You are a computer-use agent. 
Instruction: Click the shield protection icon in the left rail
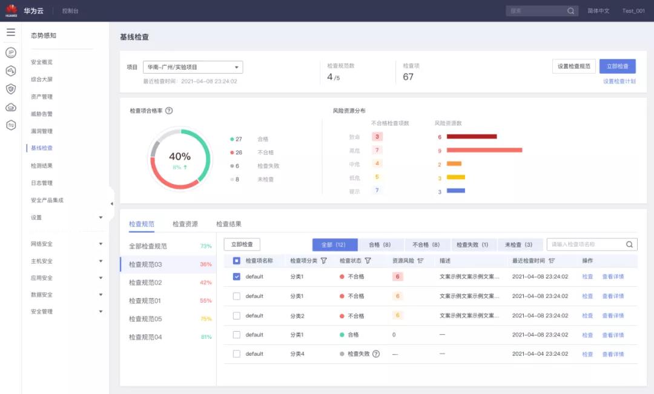point(10,88)
